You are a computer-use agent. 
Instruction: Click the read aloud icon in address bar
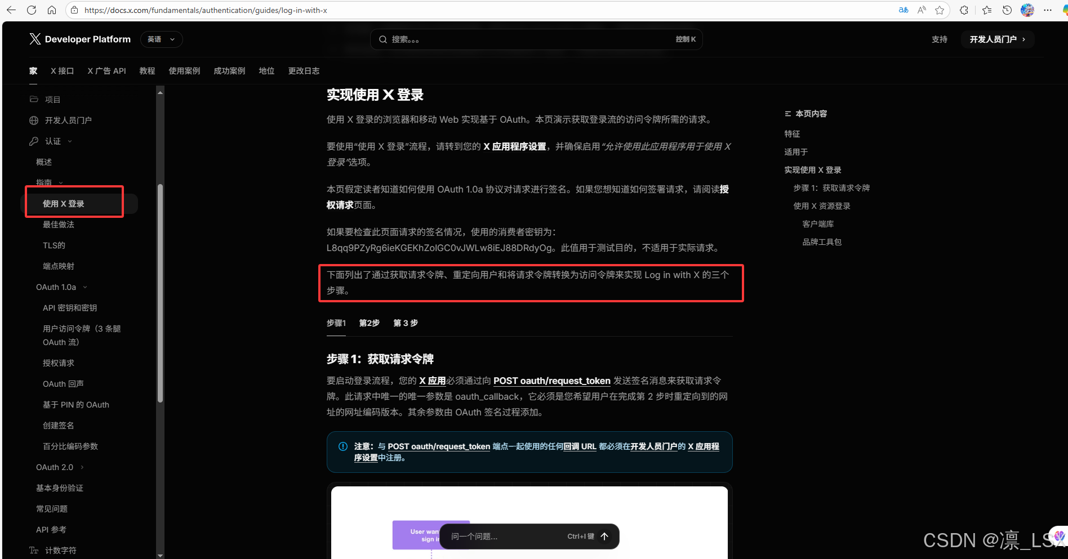[922, 10]
